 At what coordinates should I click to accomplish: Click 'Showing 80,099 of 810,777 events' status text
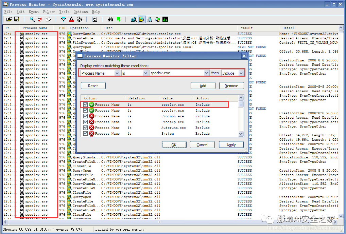[x=42, y=229]
